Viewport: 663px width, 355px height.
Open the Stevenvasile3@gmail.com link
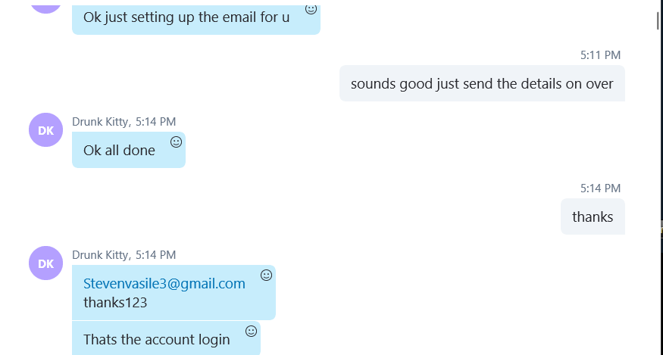(x=164, y=283)
